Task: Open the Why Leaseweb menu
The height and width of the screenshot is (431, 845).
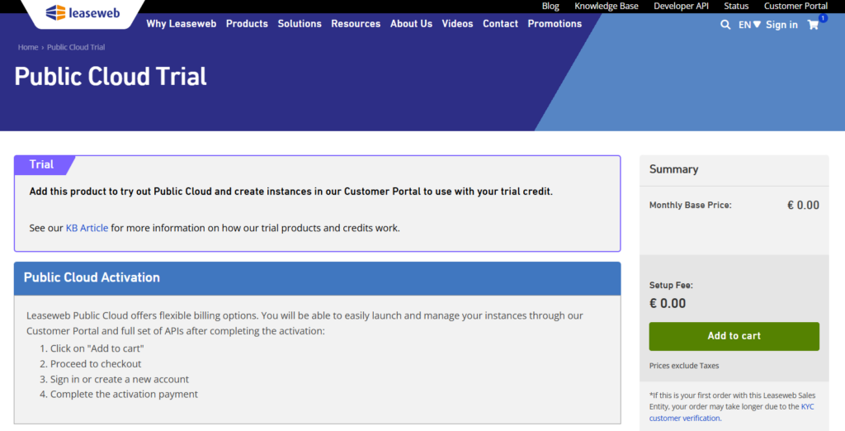Action: point(181,24)
